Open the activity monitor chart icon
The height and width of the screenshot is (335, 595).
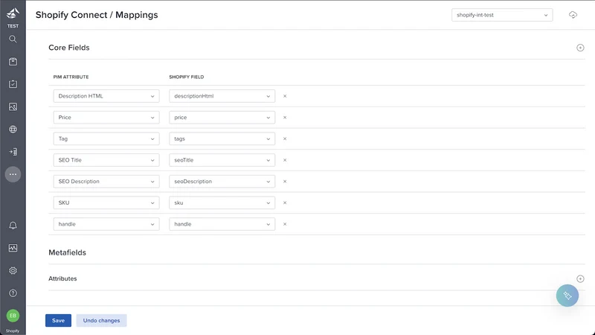click(13, 248)
